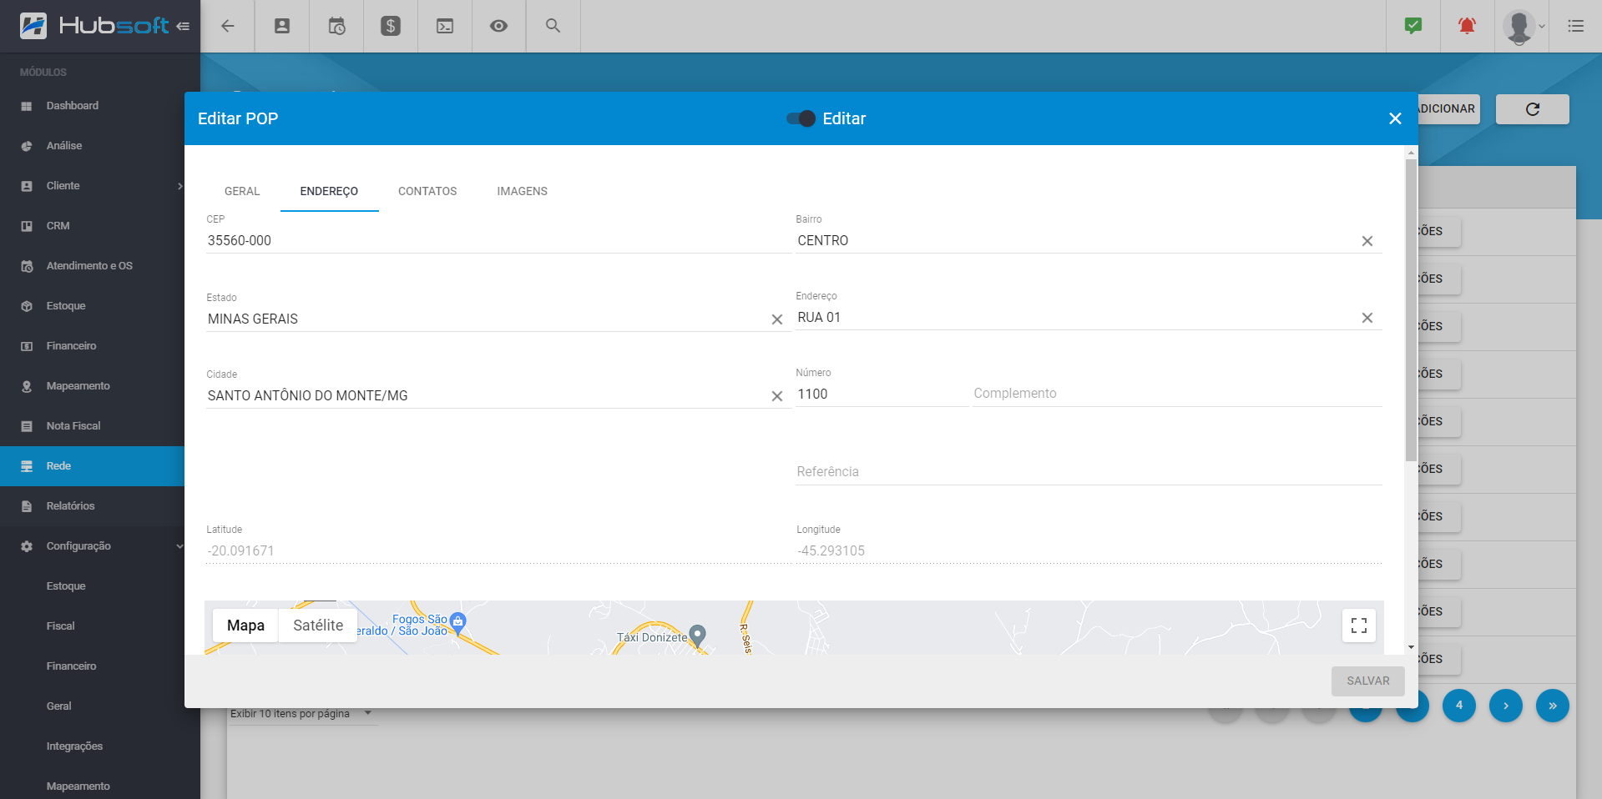Switch map to Mapa view

[x=245, y=626]
